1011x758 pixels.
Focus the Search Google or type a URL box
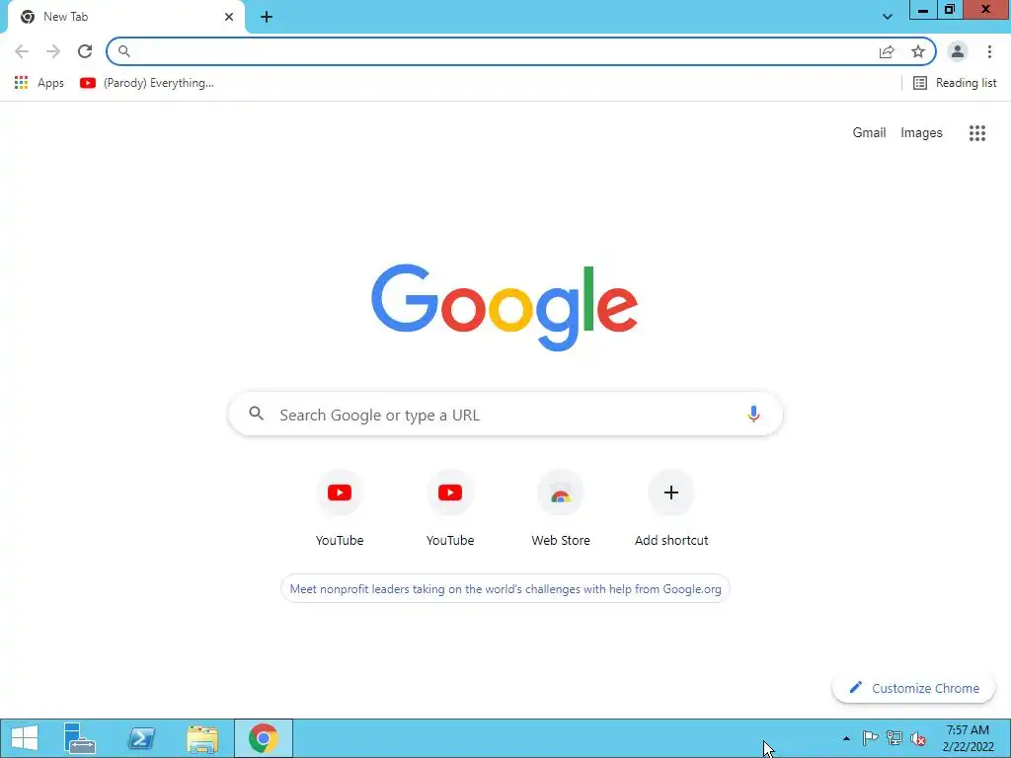[x=505, y=415]
